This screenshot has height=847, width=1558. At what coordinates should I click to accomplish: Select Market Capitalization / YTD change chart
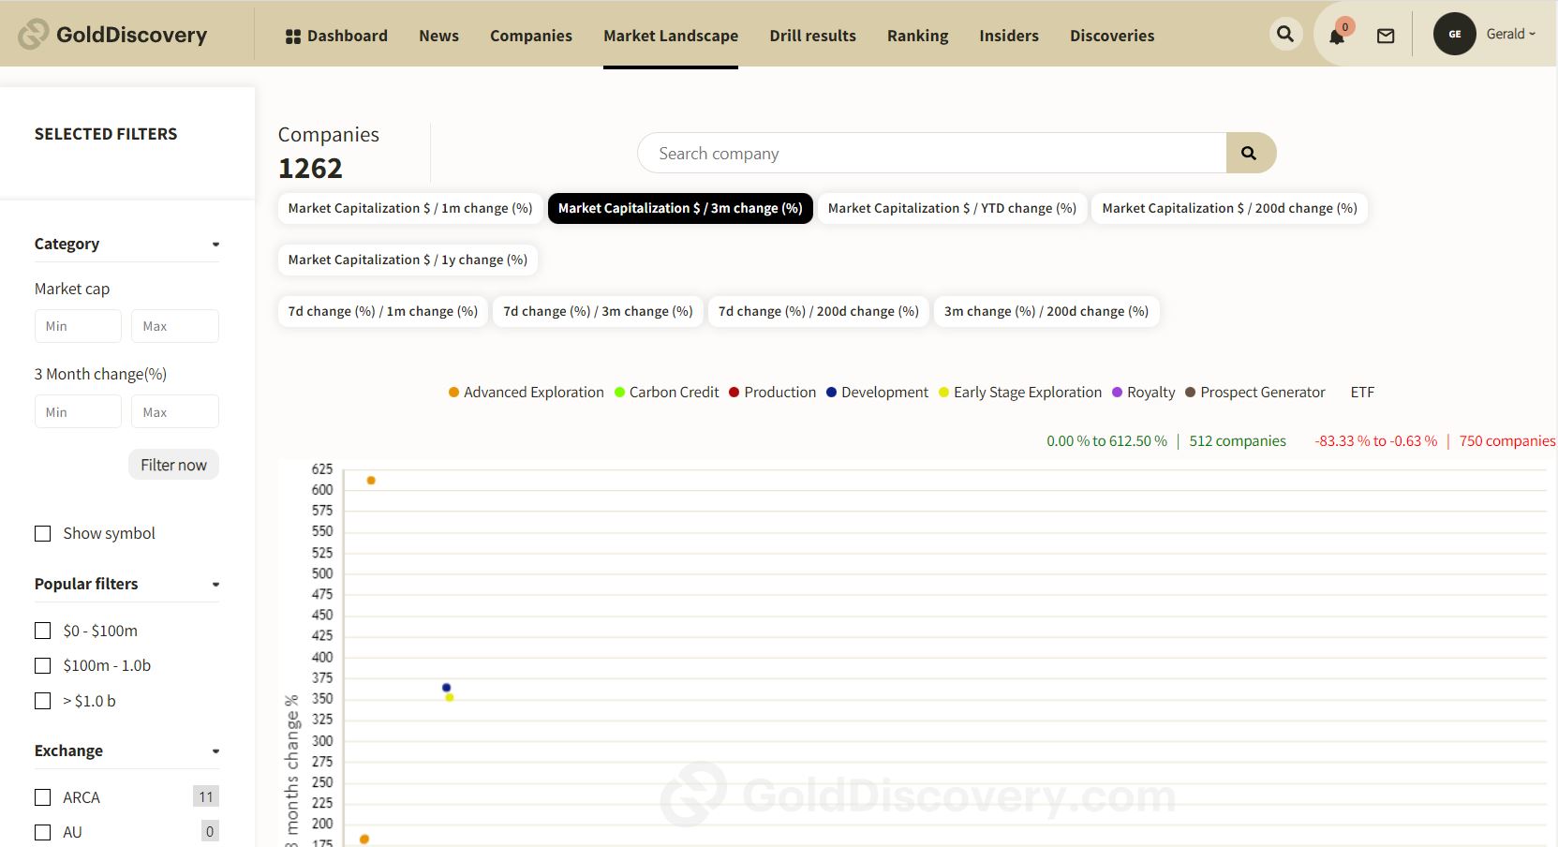tap(952, 208)
